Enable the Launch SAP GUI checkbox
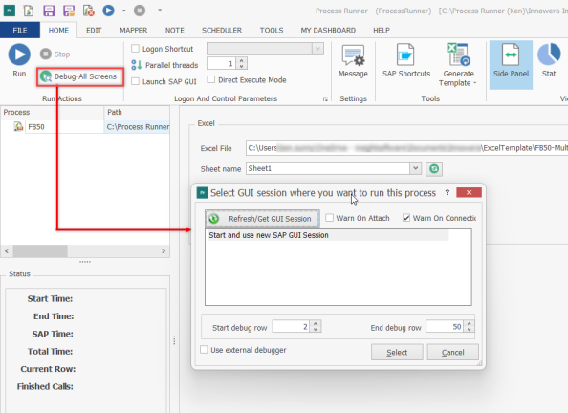 [135, 81]
